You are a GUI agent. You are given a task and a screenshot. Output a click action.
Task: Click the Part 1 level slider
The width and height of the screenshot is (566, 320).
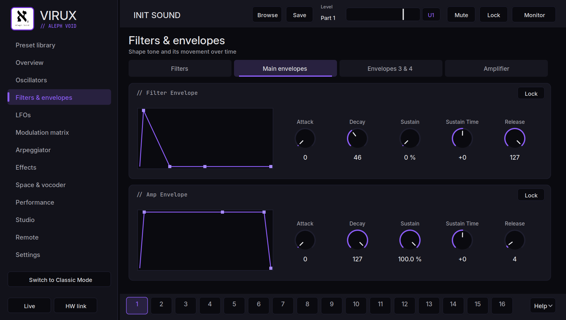tap(383, 14)
